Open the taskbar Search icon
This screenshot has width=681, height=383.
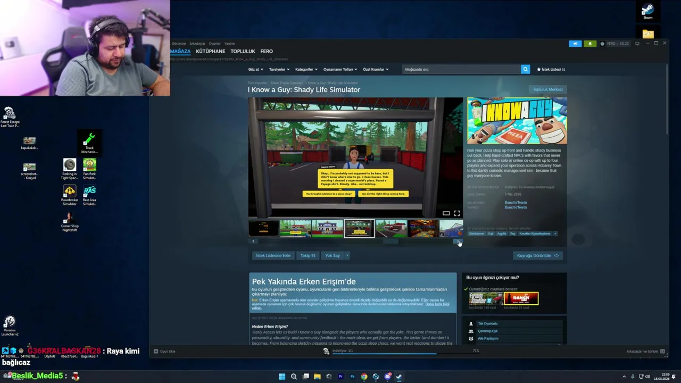(x=294, y=377)
